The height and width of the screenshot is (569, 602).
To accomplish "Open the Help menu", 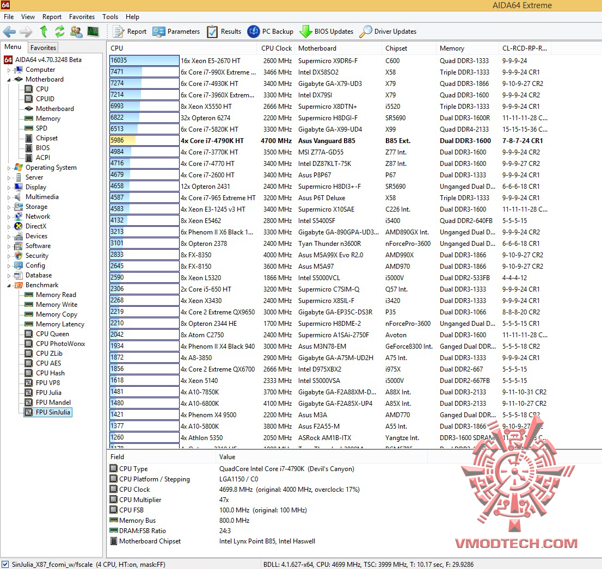I will (132, 16).
